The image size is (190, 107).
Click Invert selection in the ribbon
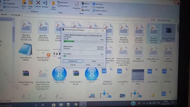tap(100, 11)
